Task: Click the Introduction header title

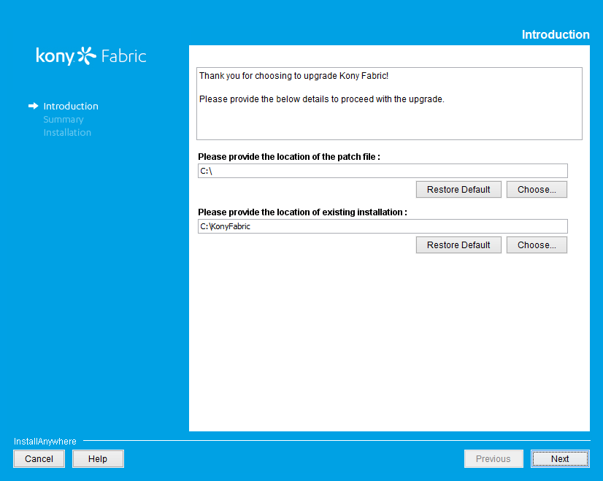Action: [556, 34]
